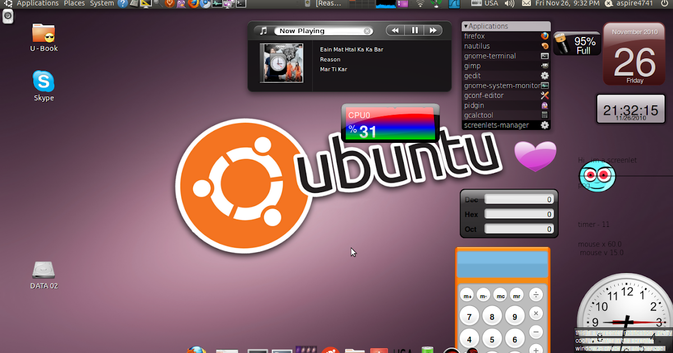Click the music note icon in Now Playing
The height and width of the screenshot is (353, 673).
pos(264,31)
